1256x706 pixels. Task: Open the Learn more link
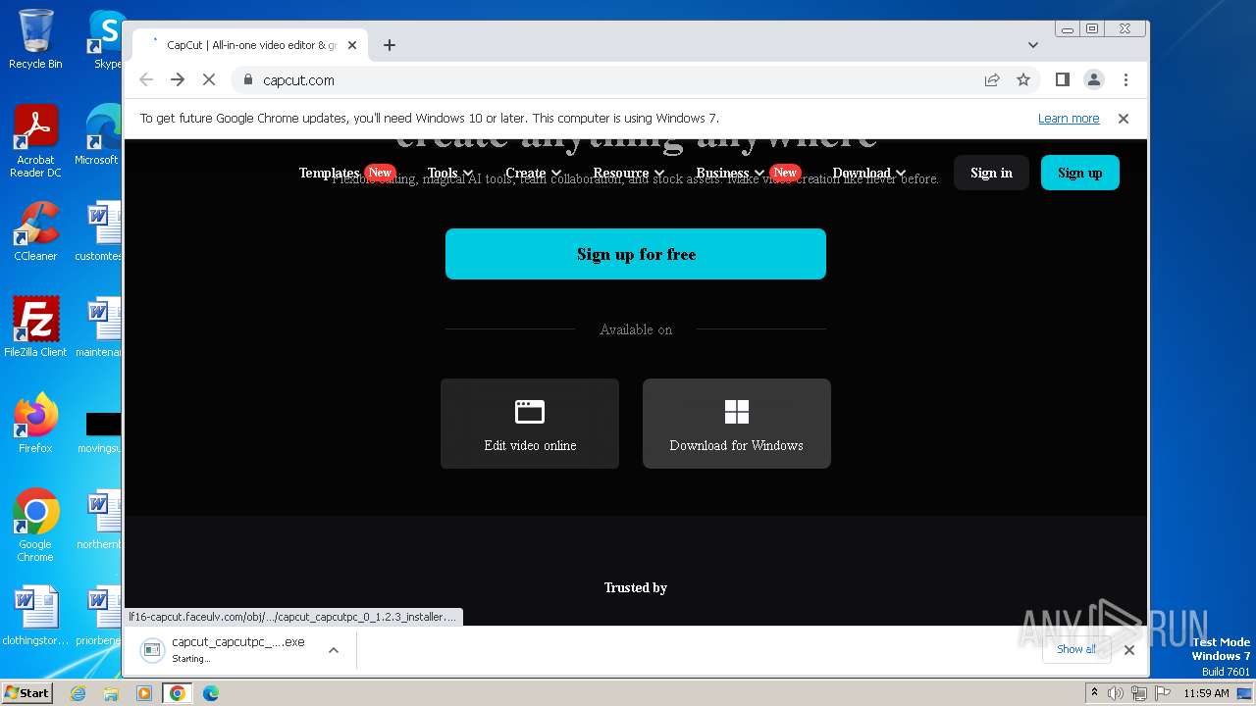coord(1069,119)
